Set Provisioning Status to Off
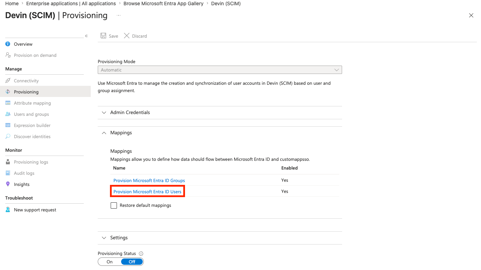This screenshot has width=481, height=270. click(132, 262)
